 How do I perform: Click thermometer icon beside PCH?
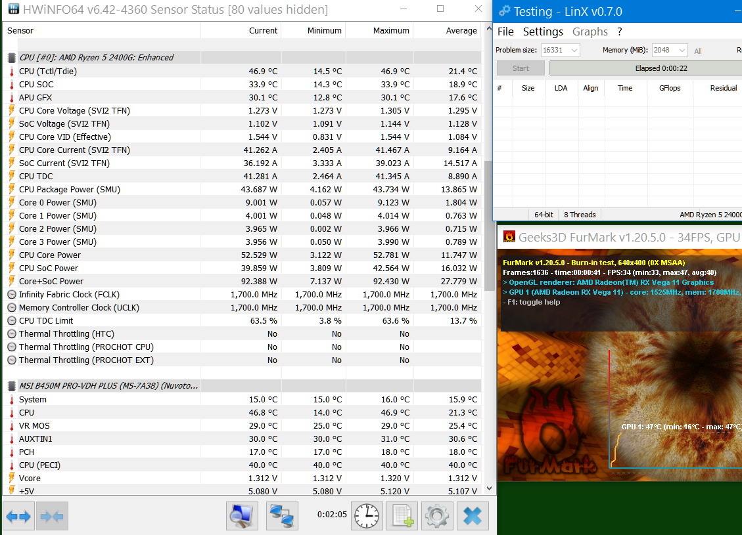12,452
